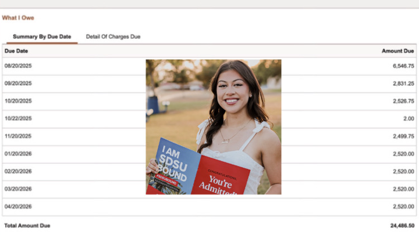Click the 2.00 amount due cell
The width and height of the screenshot is (419, 235).
[x=409, y=118]
